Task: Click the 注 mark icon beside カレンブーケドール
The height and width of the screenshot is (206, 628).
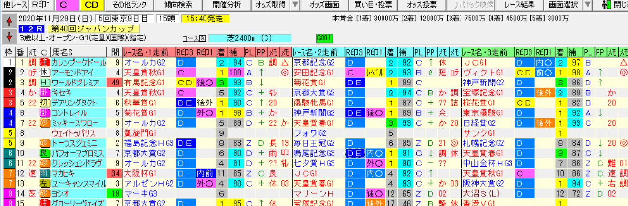Action: pos(44,63)
